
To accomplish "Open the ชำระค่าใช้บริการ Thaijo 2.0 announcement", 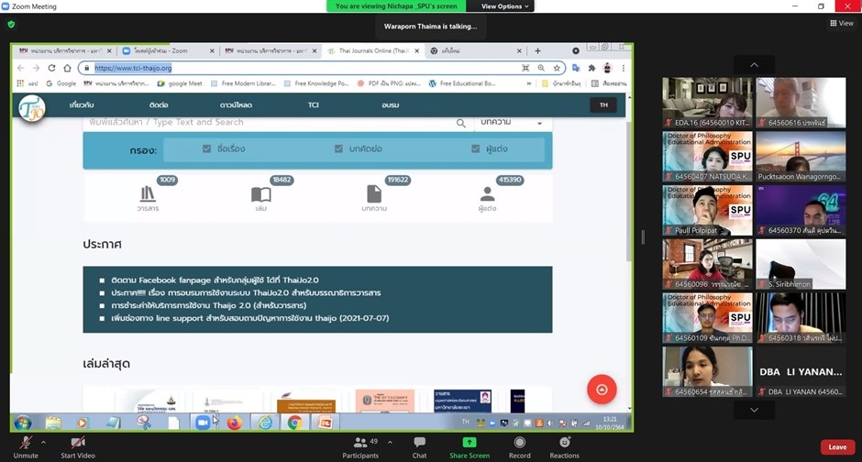I will [209, 305].
